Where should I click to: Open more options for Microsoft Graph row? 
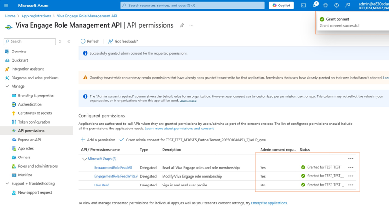click(350, 159)
